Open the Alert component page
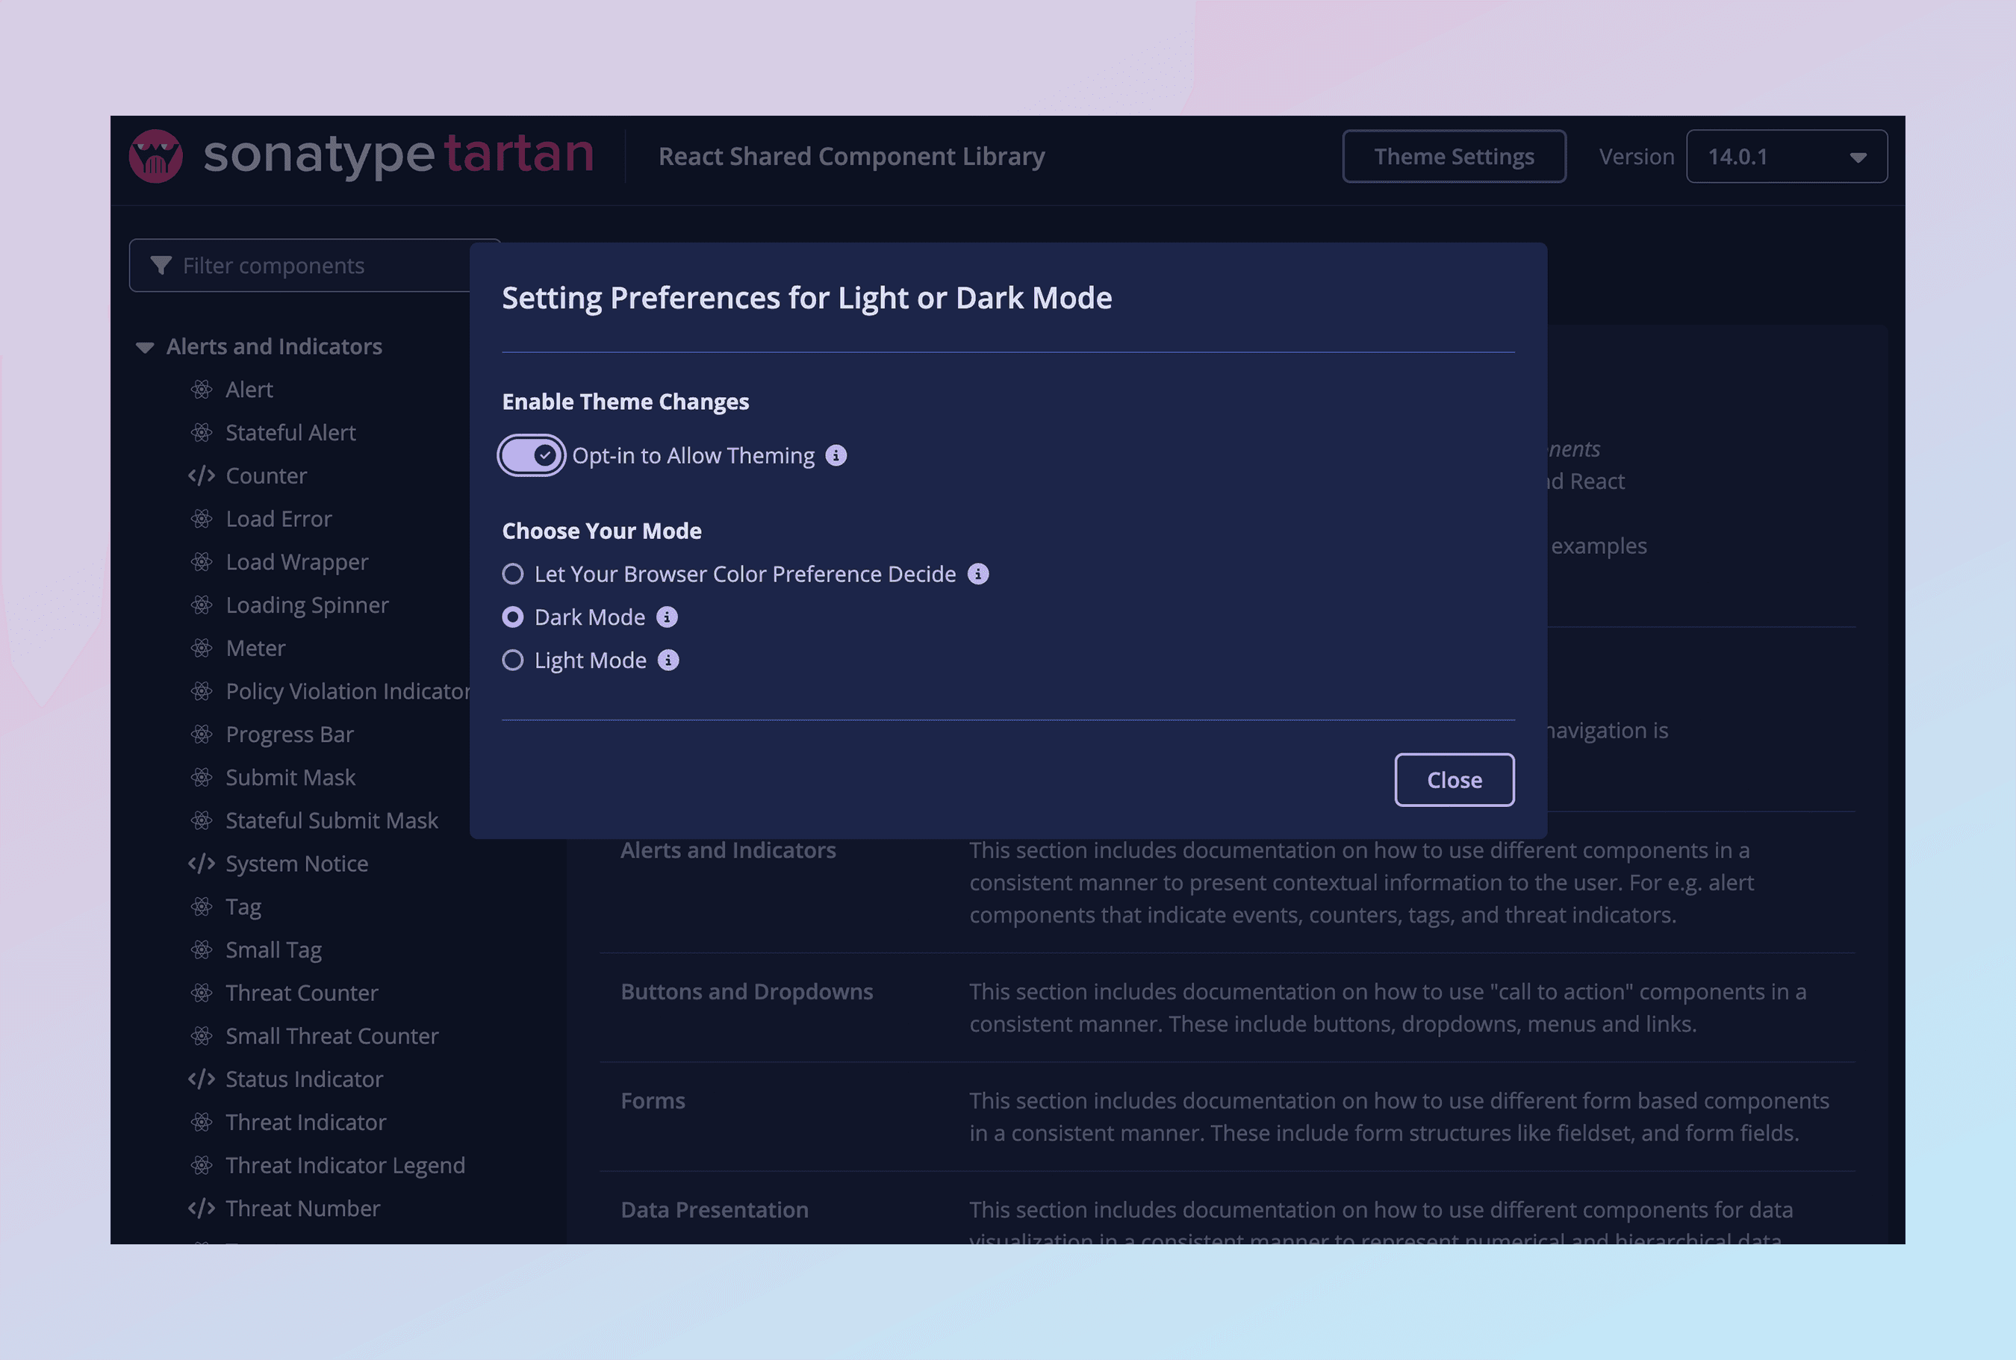The height and width of the screenshot is (1360, 2016). (x=249, y=390)
